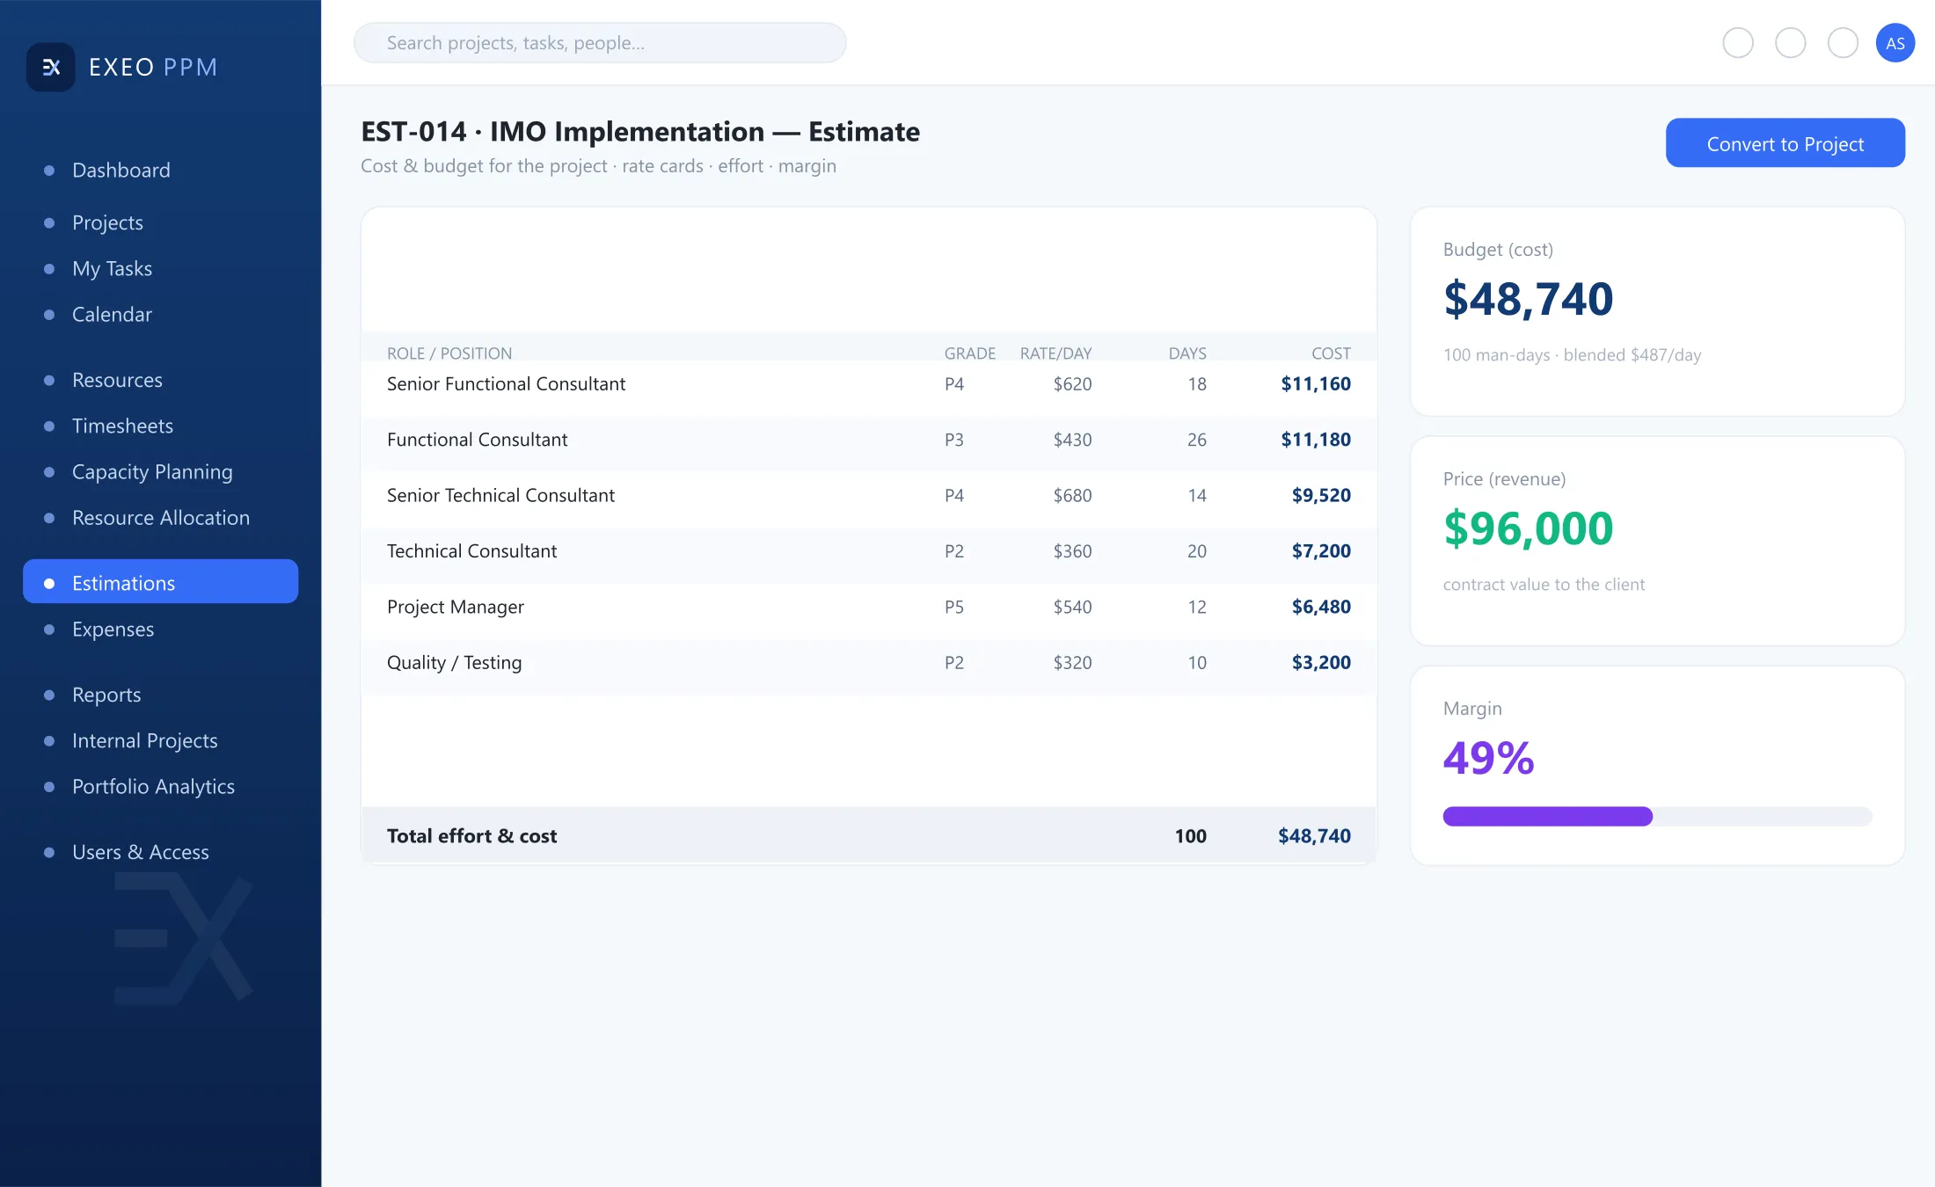
Task: Click the middle circular header icon
Action: pyautogui.click(x=1790, y=43)
